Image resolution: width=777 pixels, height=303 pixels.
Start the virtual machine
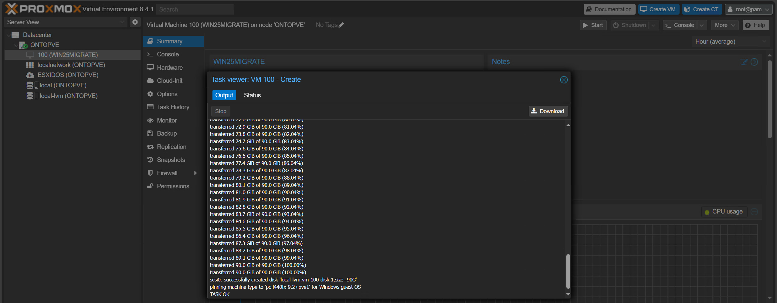(x=593, y=25)
